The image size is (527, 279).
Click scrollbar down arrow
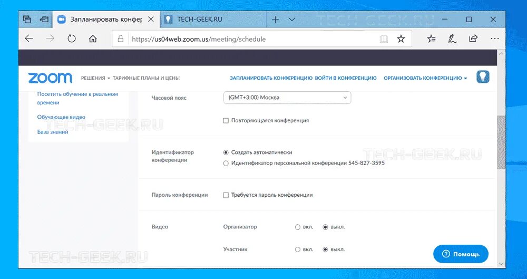[501, 264]
